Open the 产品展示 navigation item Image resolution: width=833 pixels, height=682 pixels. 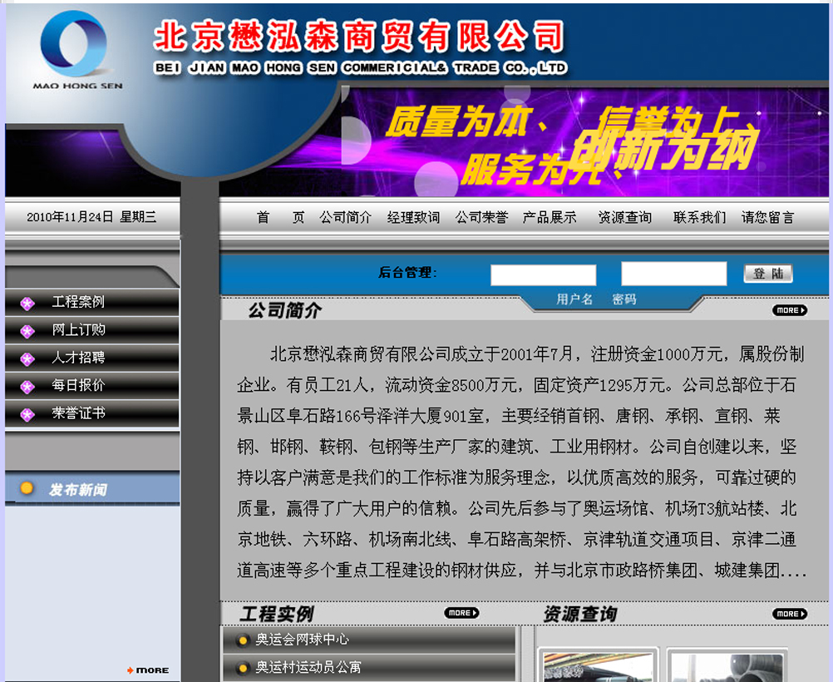[x=549, y=217]
